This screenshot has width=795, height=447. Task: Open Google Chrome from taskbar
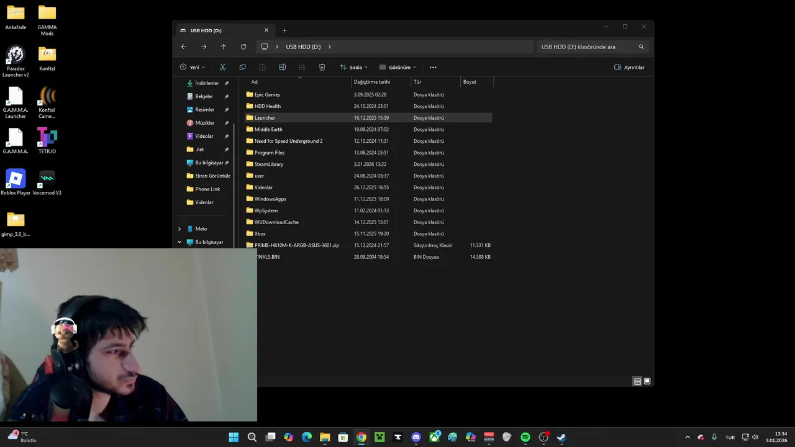[x=361, y=437]
